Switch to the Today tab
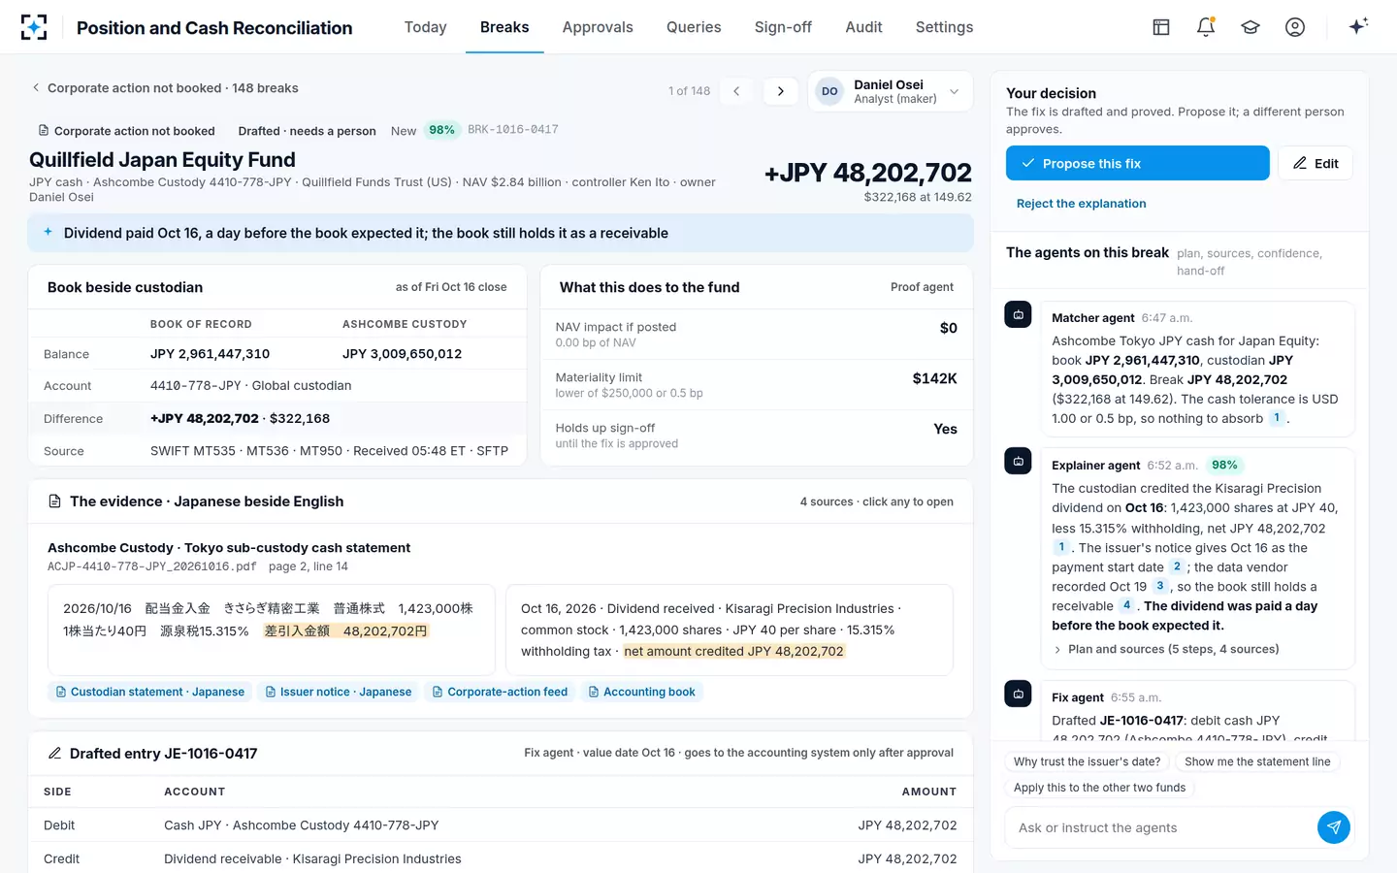Viewport: 1397px width, 873px height. 425,27
